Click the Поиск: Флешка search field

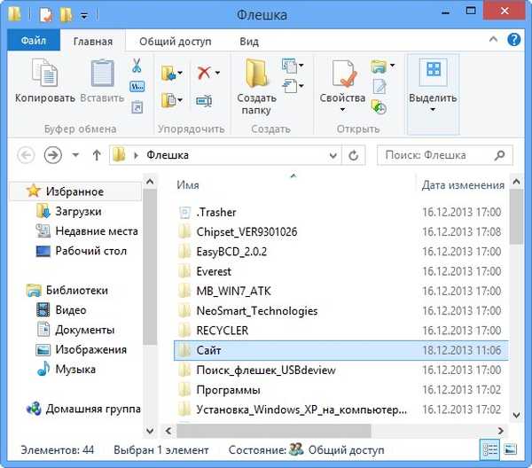coord(434,155)
